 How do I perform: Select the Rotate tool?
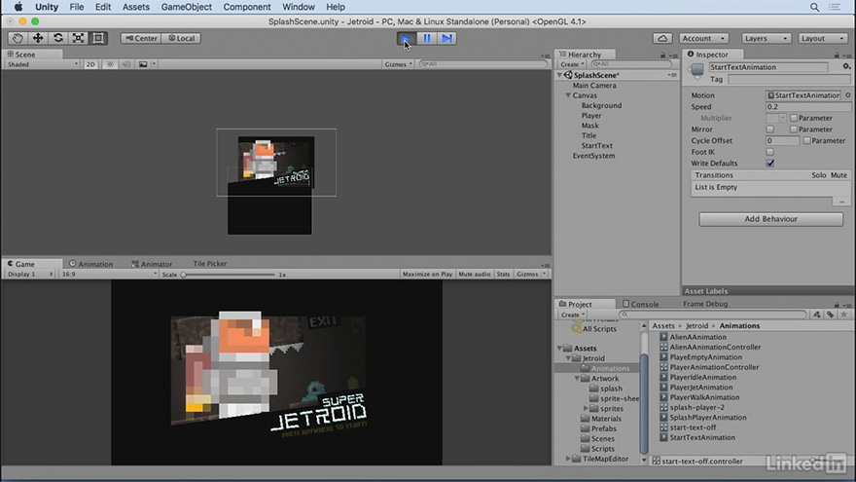coord(57,38)
